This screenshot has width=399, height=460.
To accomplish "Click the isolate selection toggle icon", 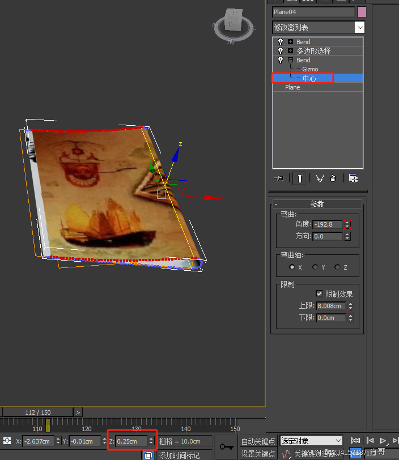I will point(148,455).
